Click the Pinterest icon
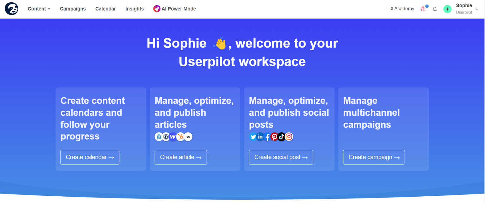 pyautogui.click(x=274, y=137)
